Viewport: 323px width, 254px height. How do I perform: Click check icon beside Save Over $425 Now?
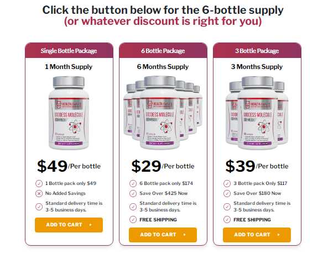point(133,193)
